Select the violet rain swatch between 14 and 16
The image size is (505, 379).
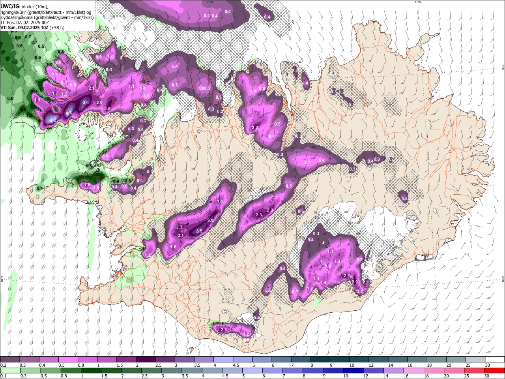pos(393,370)
